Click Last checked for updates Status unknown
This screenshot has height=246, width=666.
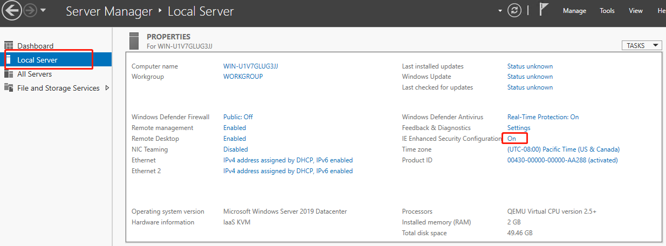pos(530,87)
